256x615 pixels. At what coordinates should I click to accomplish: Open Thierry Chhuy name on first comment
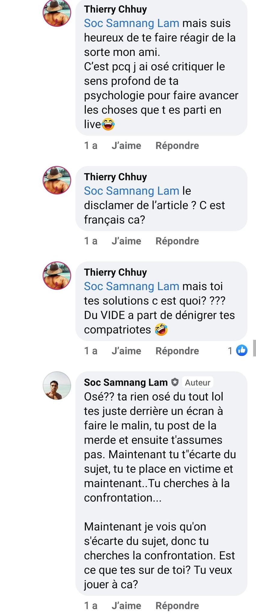(116, 9)
